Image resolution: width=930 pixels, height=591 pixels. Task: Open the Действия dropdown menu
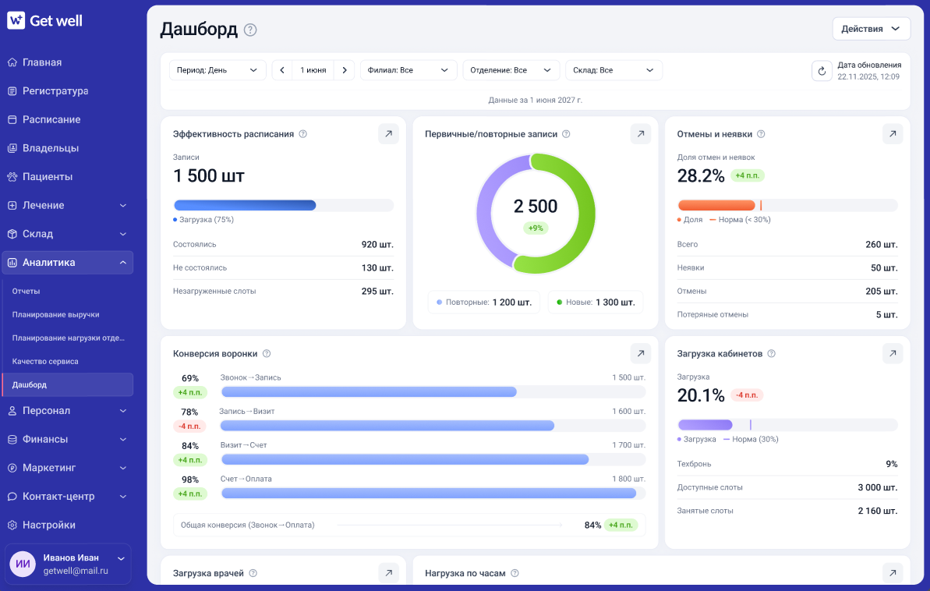click(872, 29)
